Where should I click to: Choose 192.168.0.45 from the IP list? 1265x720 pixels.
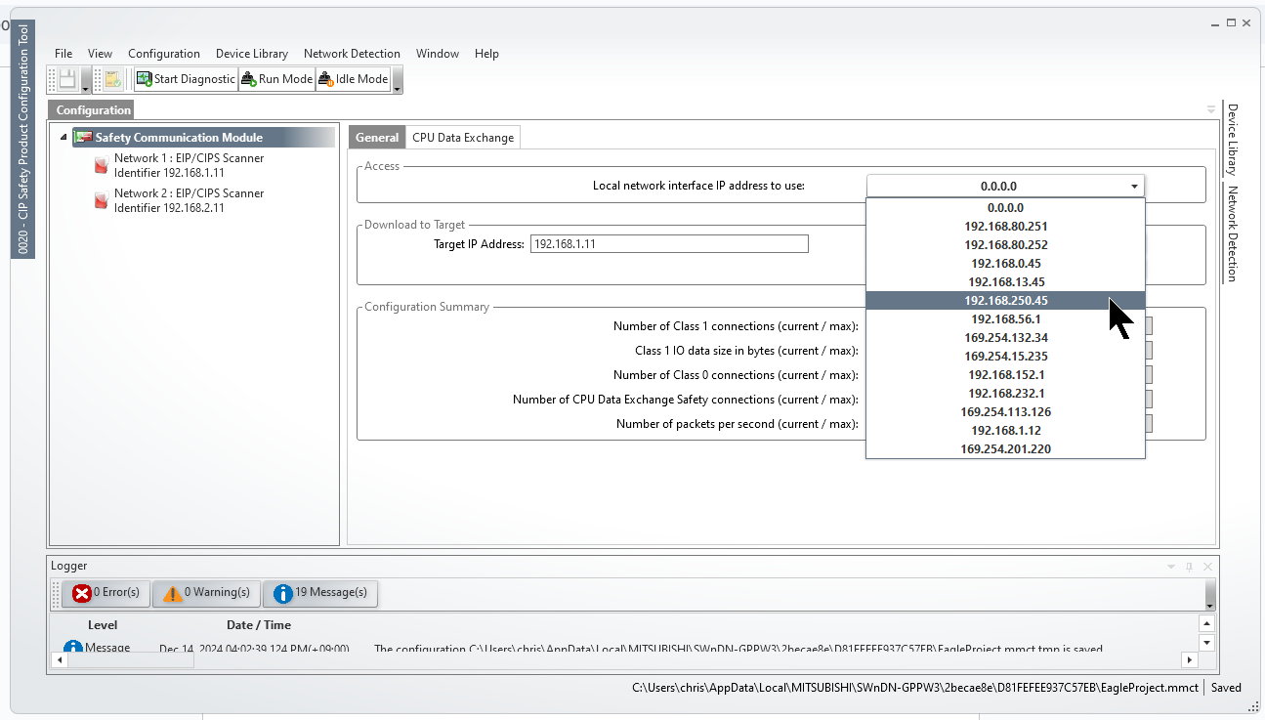[1005, 264]
